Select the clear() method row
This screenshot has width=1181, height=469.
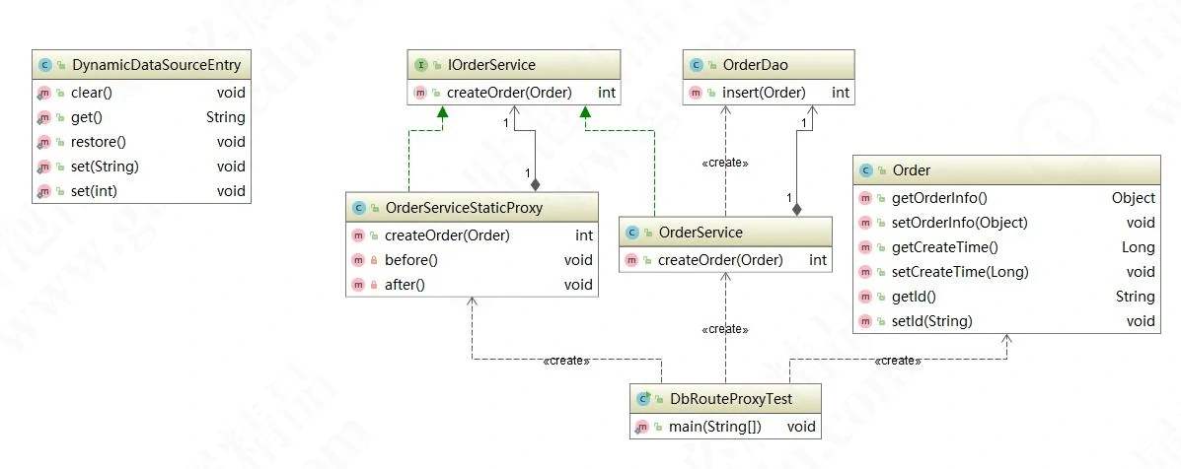tap(140, 93)
